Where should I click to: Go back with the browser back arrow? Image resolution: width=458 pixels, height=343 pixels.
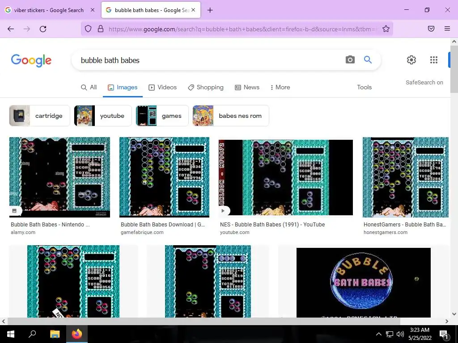point(11,29)
